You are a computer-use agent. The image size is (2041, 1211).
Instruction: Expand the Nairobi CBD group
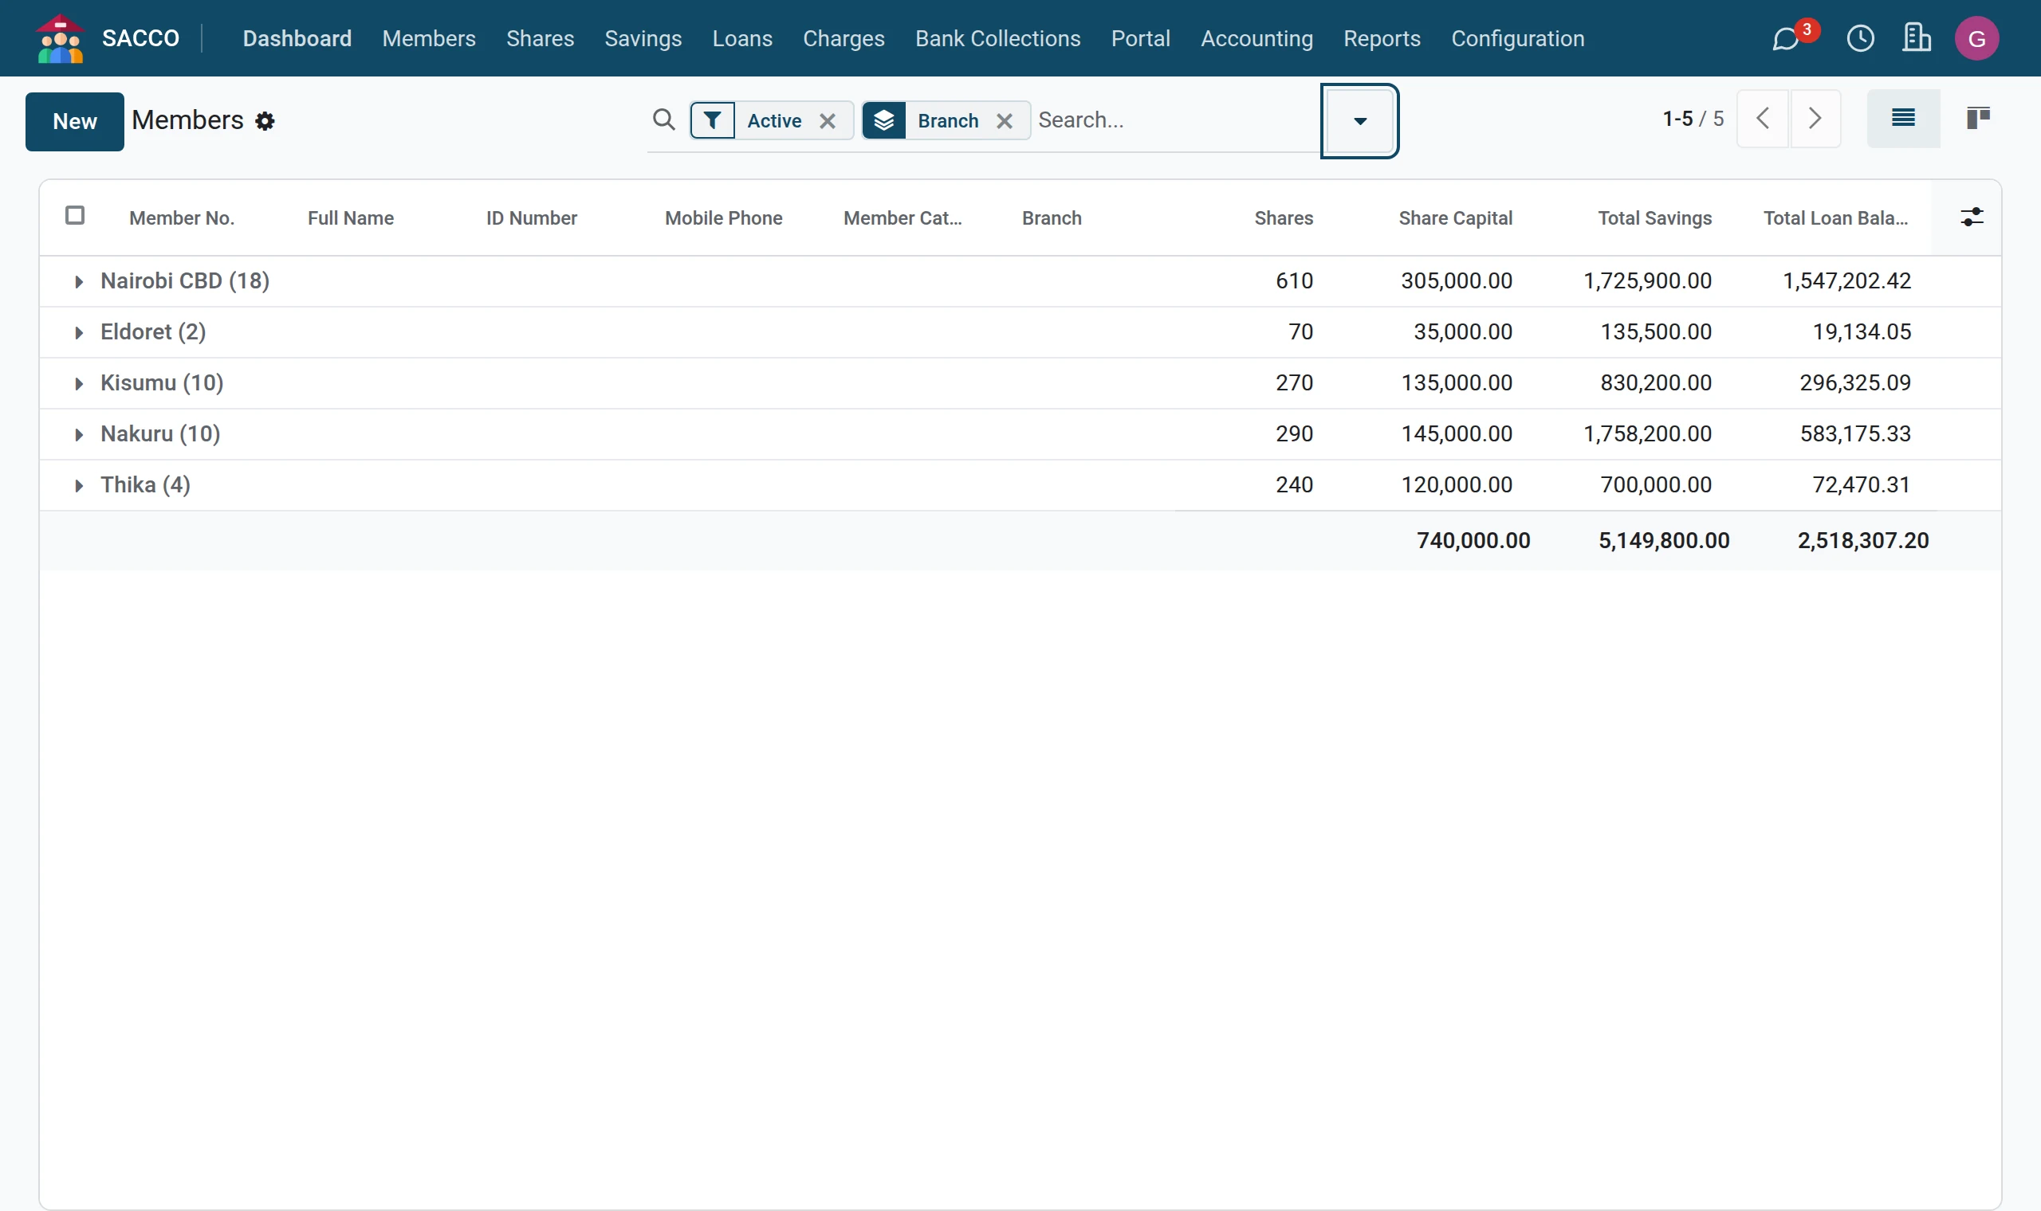coord(184,280)
